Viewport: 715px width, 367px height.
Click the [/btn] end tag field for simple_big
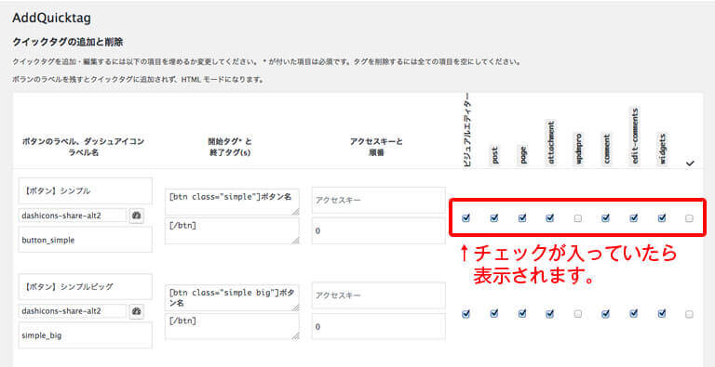(x=232, y=327)
